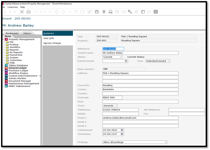Switch to the Bookmarks tab
Viewport: 210px width, 150px height.
(12, 33)
